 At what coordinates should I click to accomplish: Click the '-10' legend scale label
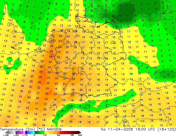pyautogui.click(x=25, y=135)
